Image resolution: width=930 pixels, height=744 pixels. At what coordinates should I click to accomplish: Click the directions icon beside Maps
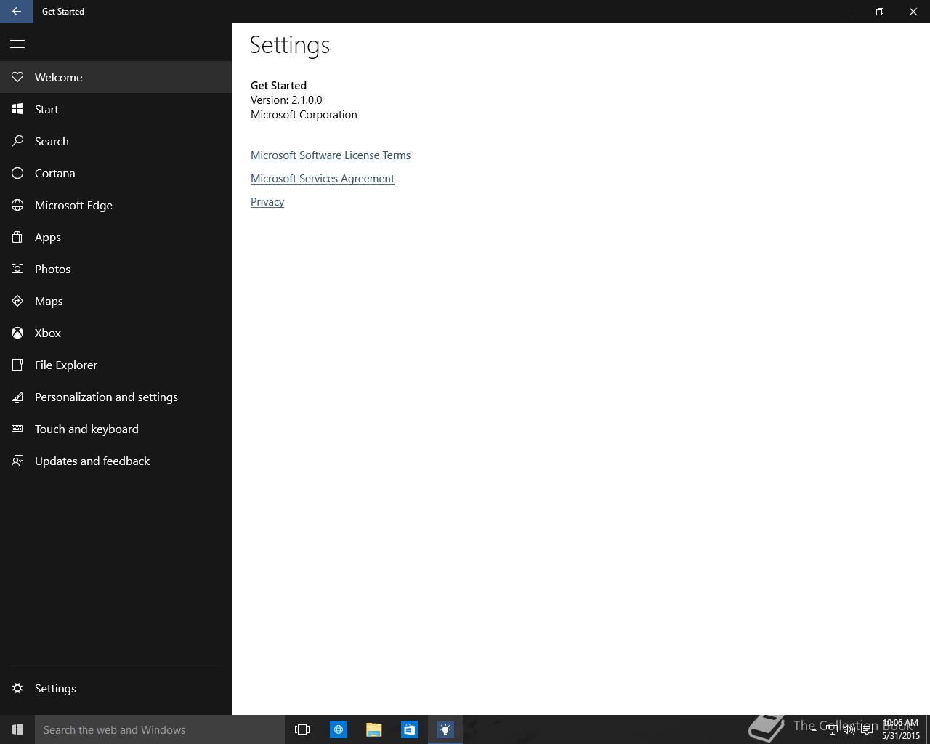(17, 301)
